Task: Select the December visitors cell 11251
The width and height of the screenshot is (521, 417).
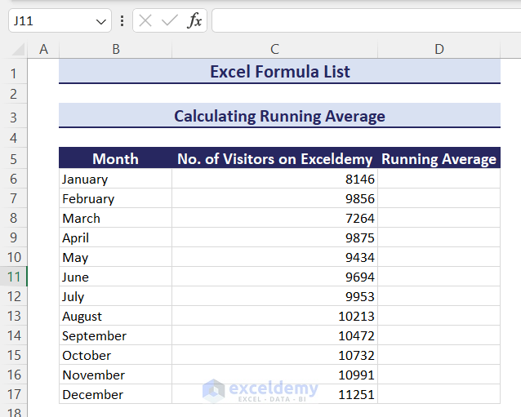Action: point(274,394)
